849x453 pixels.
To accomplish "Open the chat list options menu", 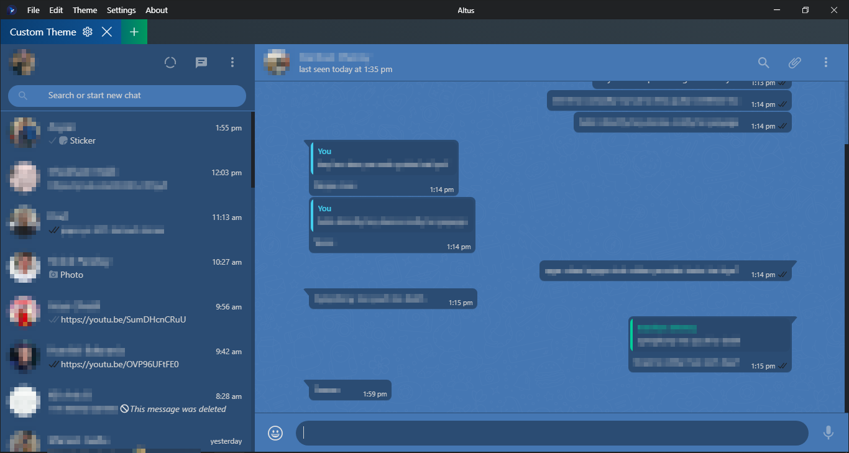I will (x=232, y=62).
